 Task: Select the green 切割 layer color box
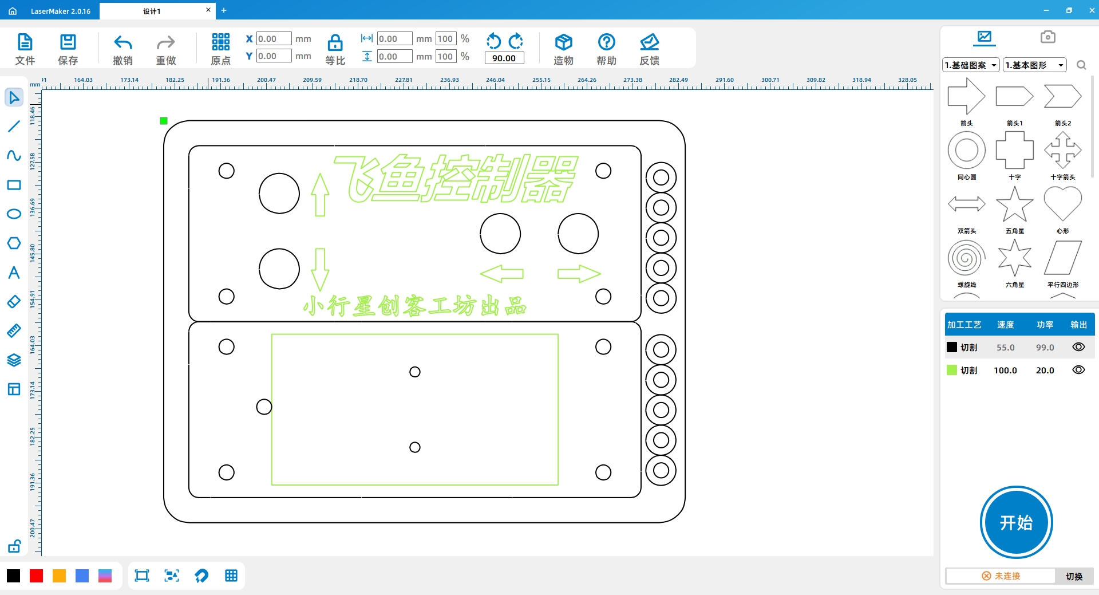click(x=952, y=370)
